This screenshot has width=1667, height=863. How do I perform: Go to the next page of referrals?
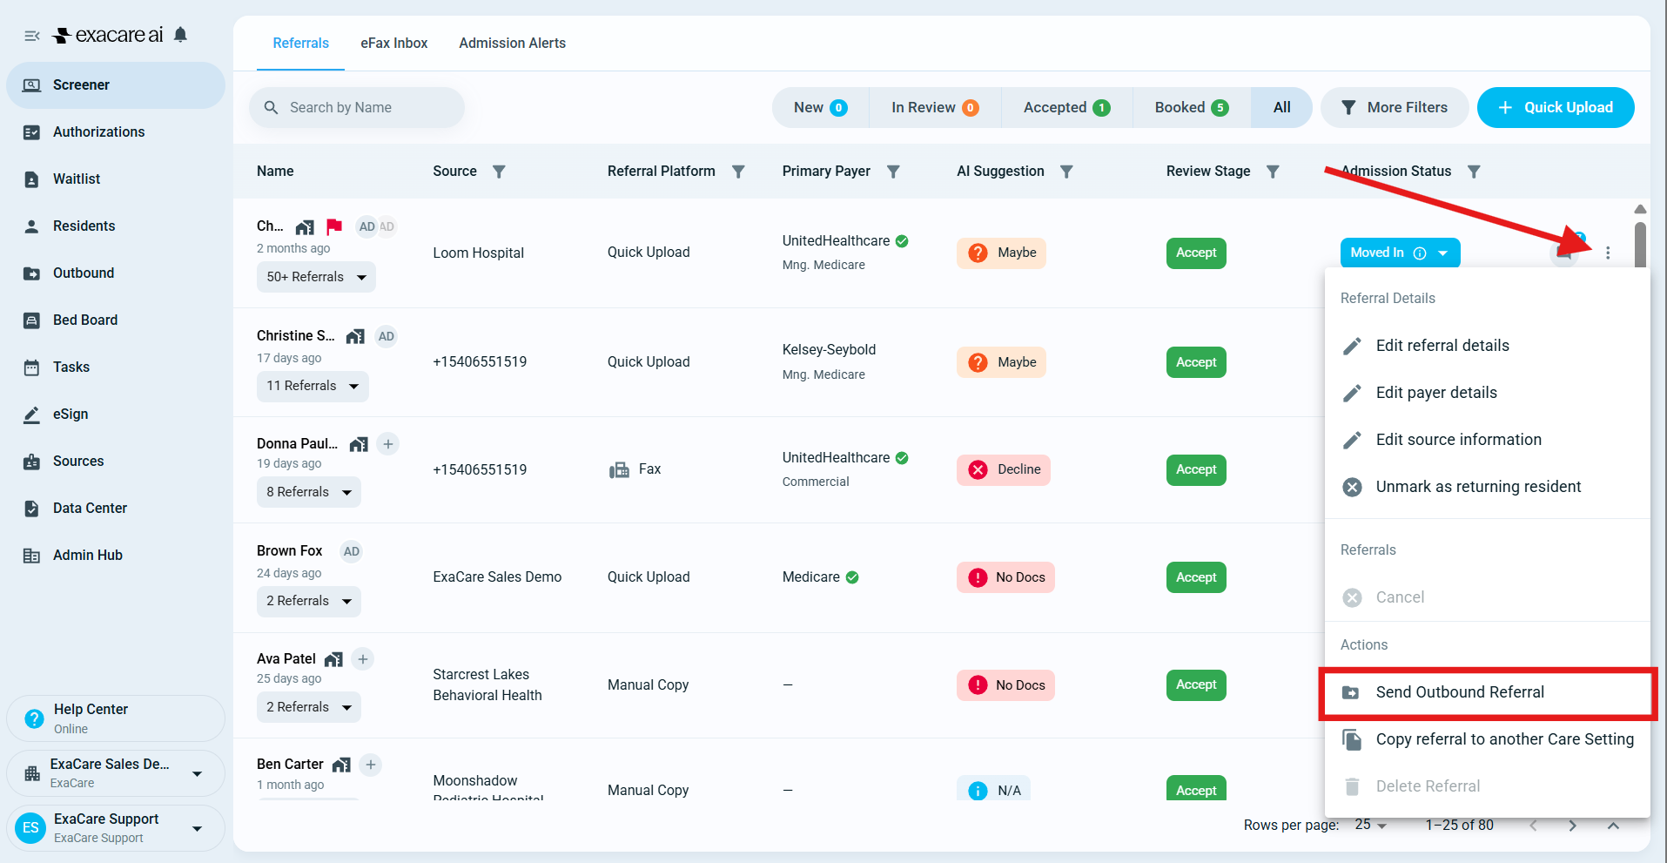click(1572, 826)
